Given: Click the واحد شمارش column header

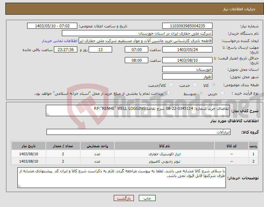Looking at the screenshot, I should click(x=97, y=146).
